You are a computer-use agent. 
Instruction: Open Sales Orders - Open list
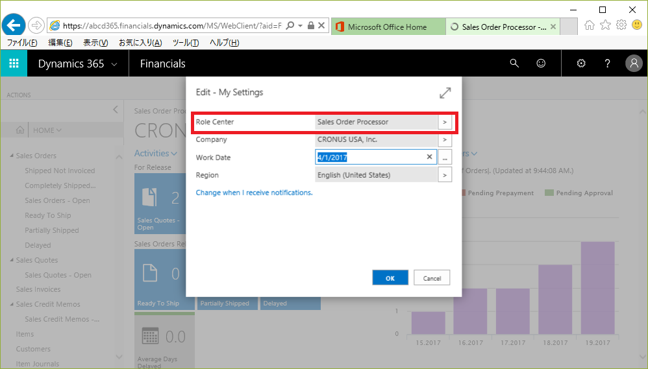pos(57,200)
